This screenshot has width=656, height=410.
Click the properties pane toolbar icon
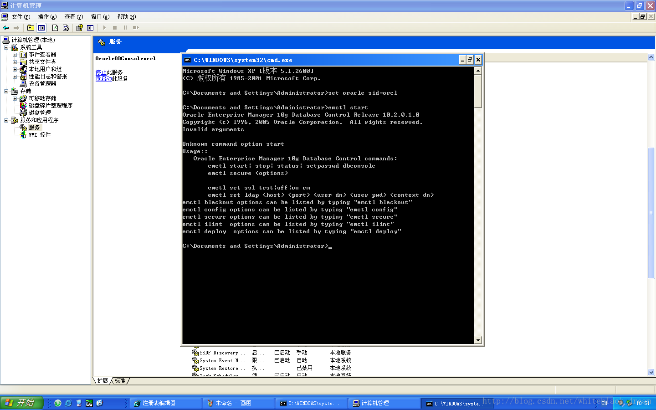coord(90,28)
